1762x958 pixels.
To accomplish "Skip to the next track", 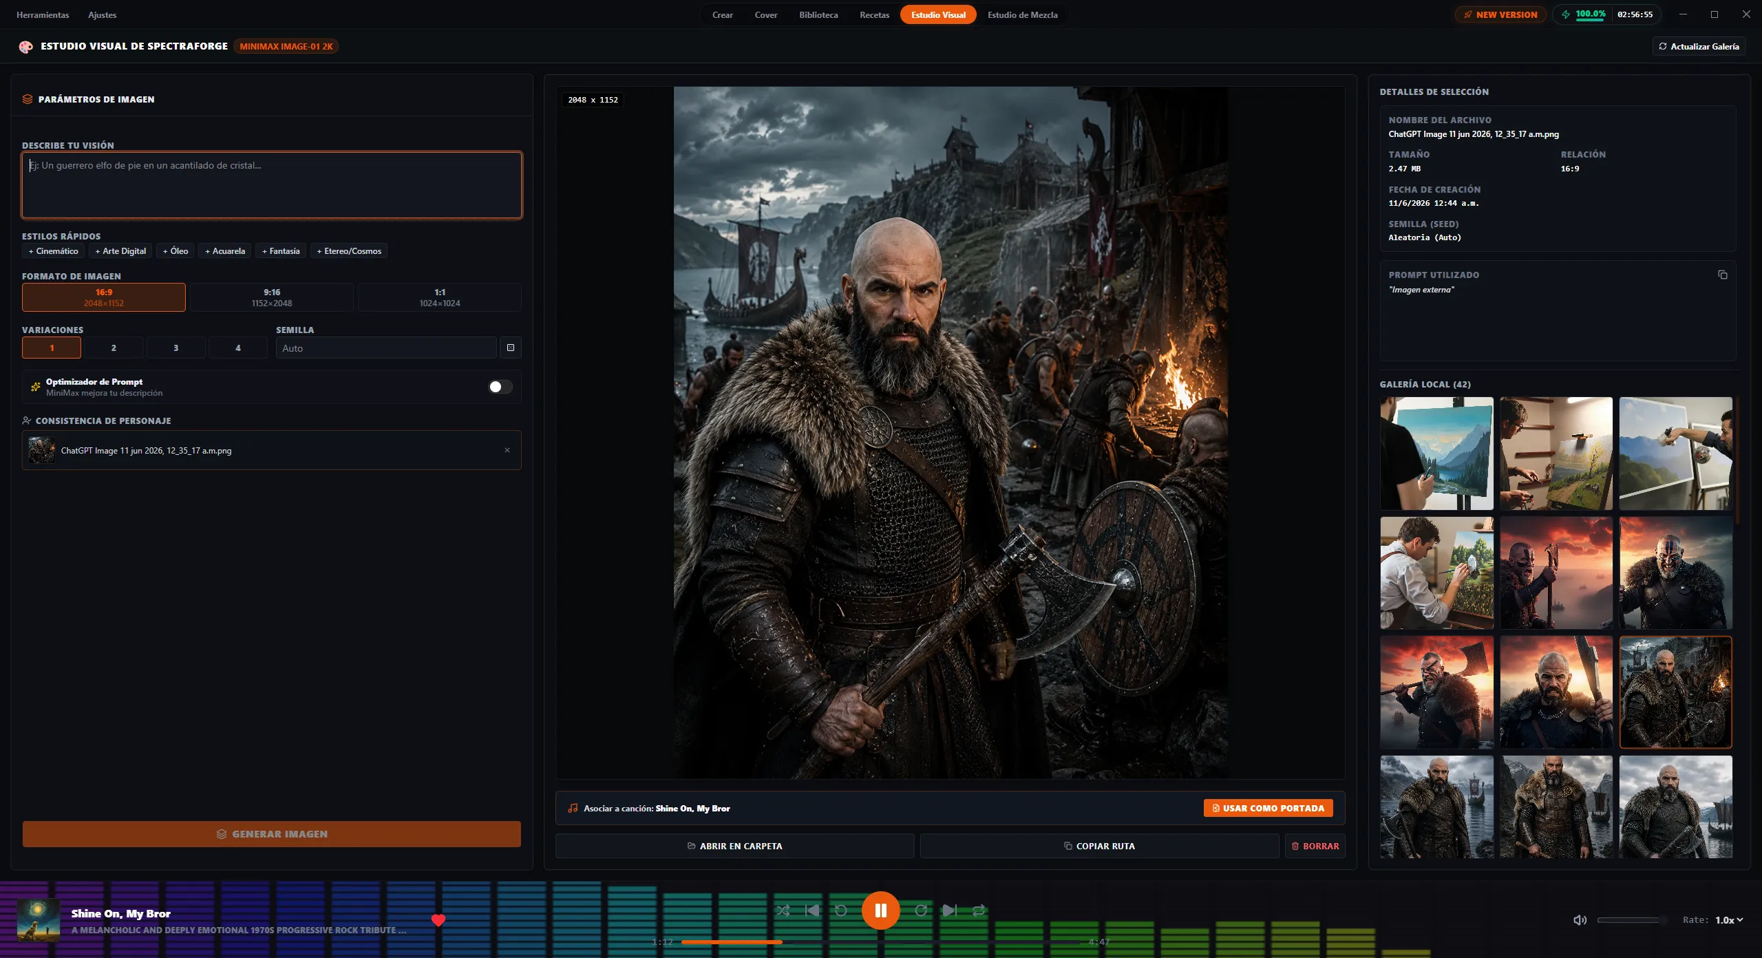I will click(x=950, y=911).
